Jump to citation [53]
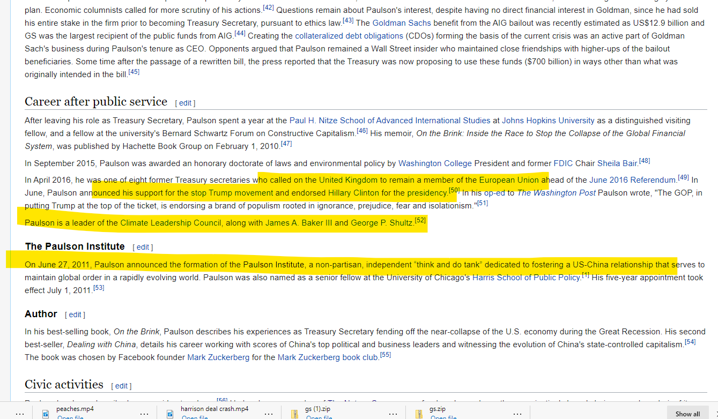The image size is (718, 419). [x=99, y=288]
